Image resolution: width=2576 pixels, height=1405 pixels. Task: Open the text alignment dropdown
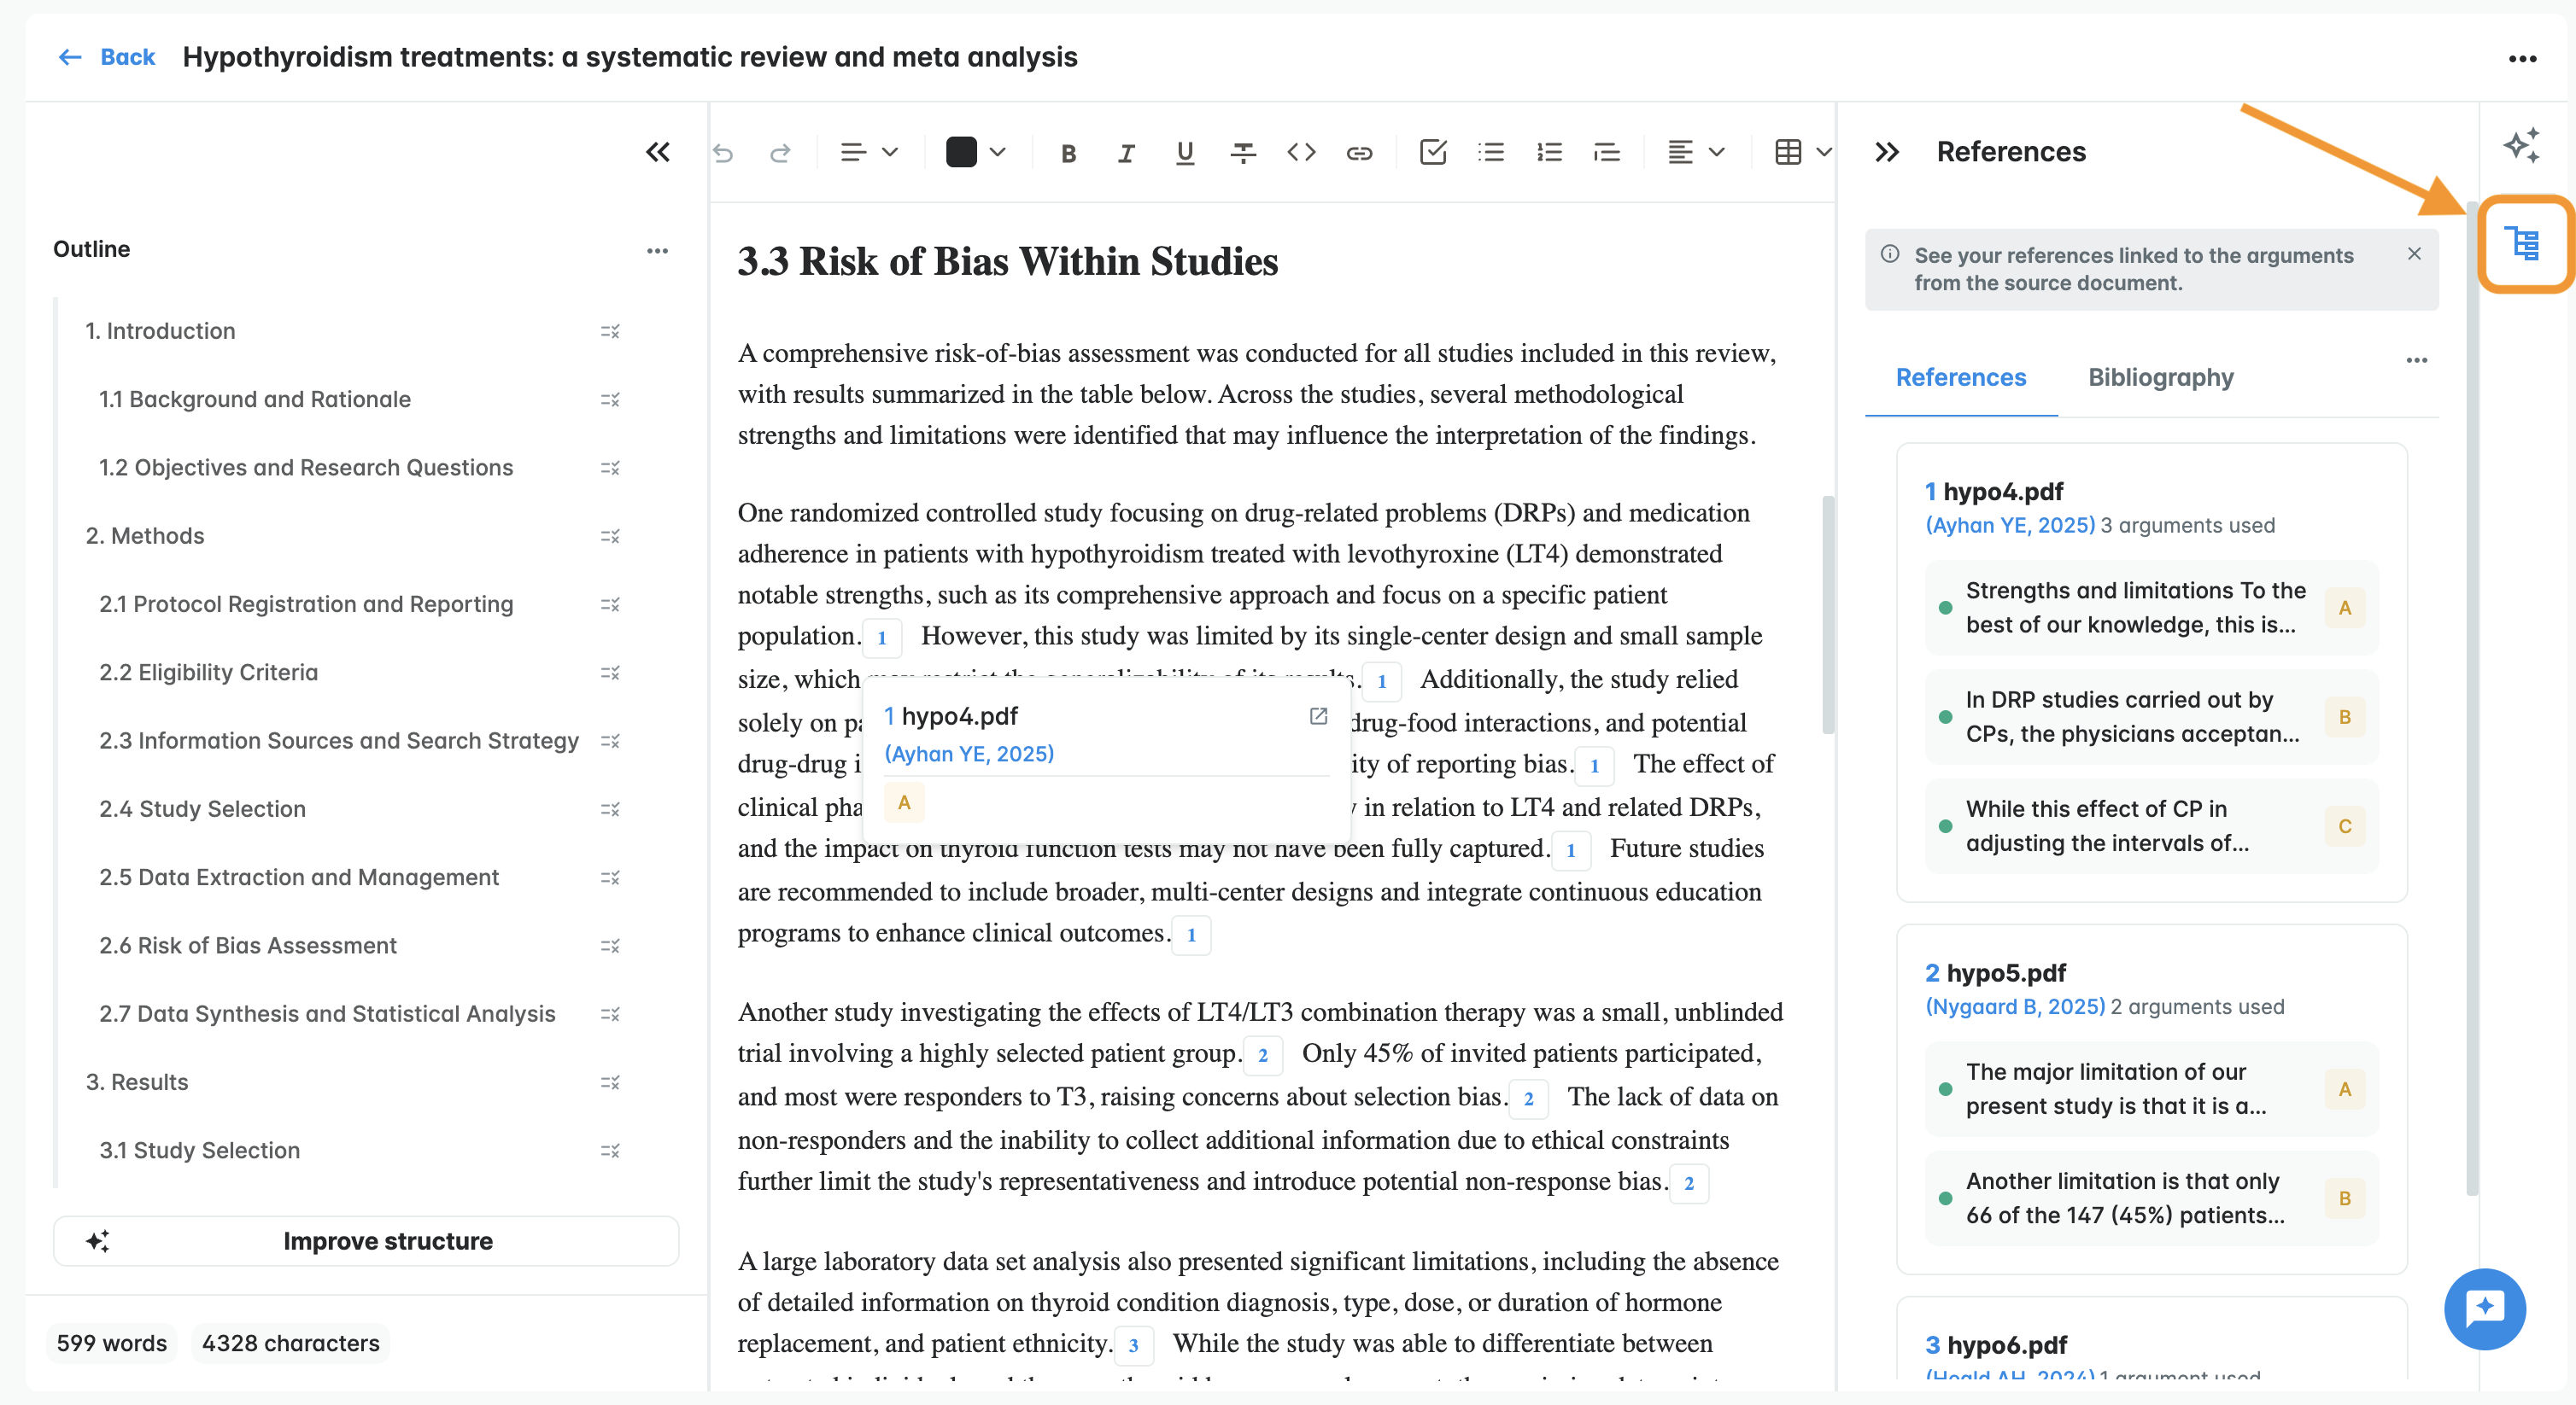point(1695,153)
